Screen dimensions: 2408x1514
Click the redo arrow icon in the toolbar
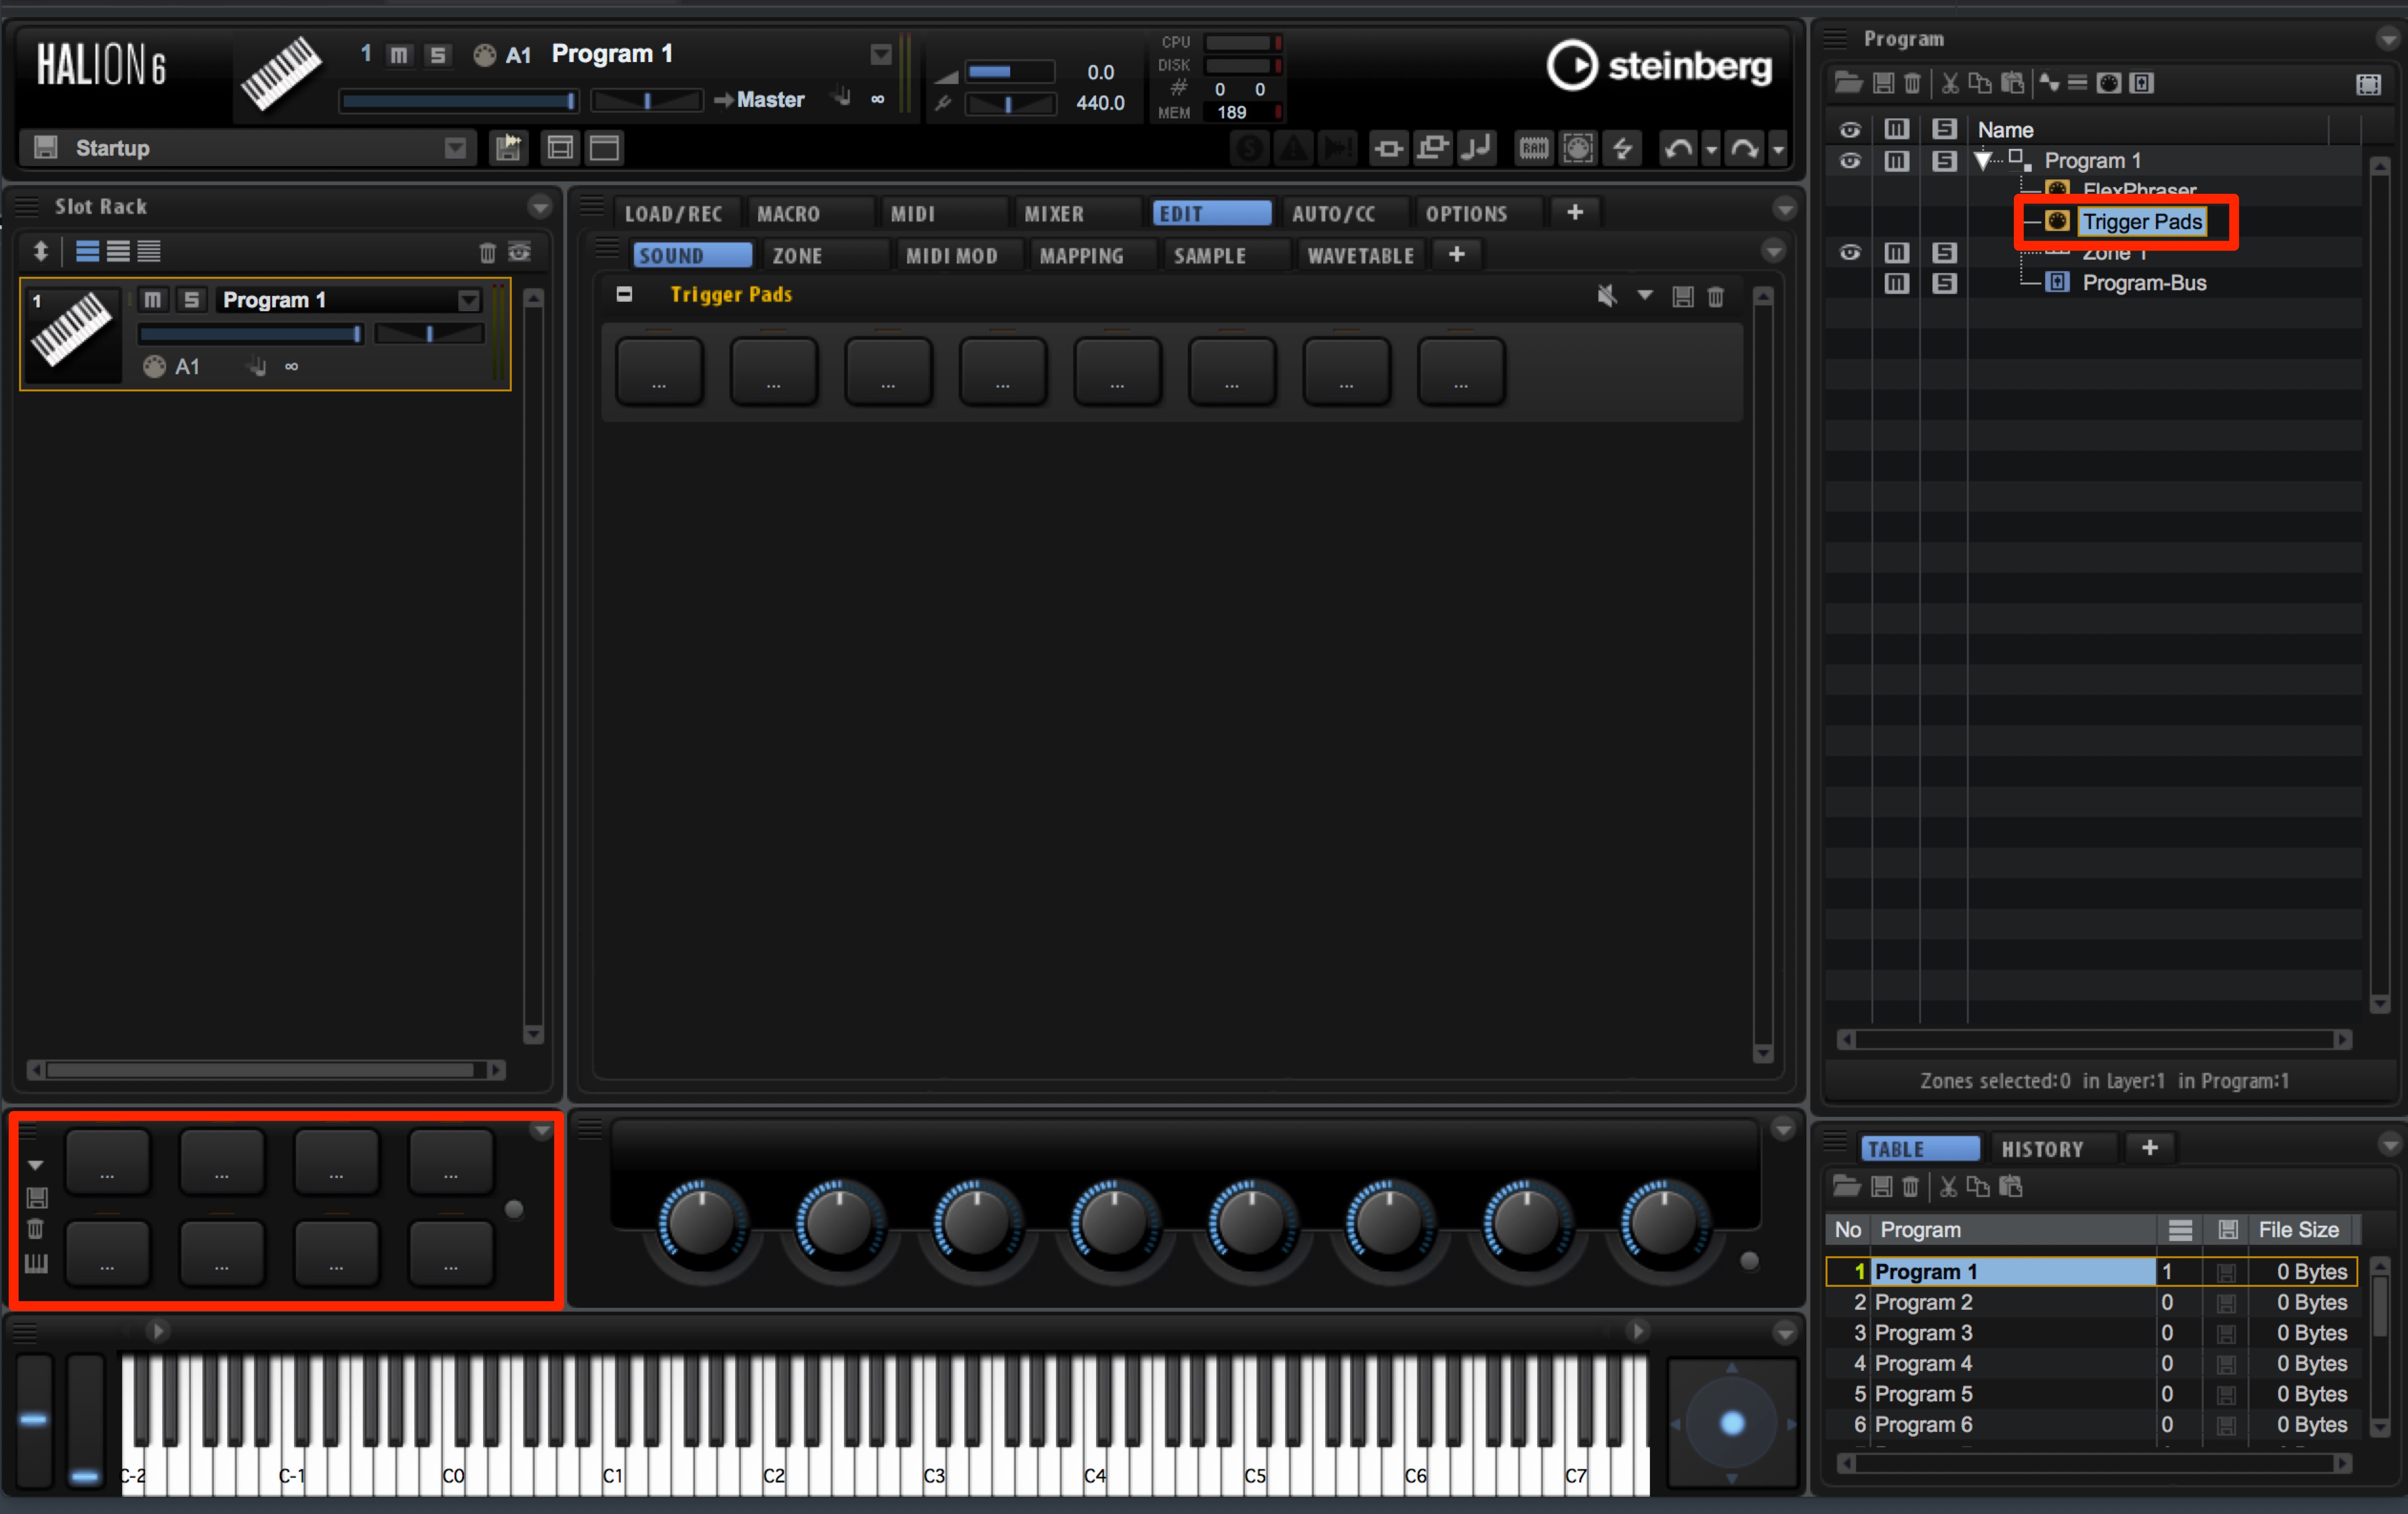[1744, 149]
